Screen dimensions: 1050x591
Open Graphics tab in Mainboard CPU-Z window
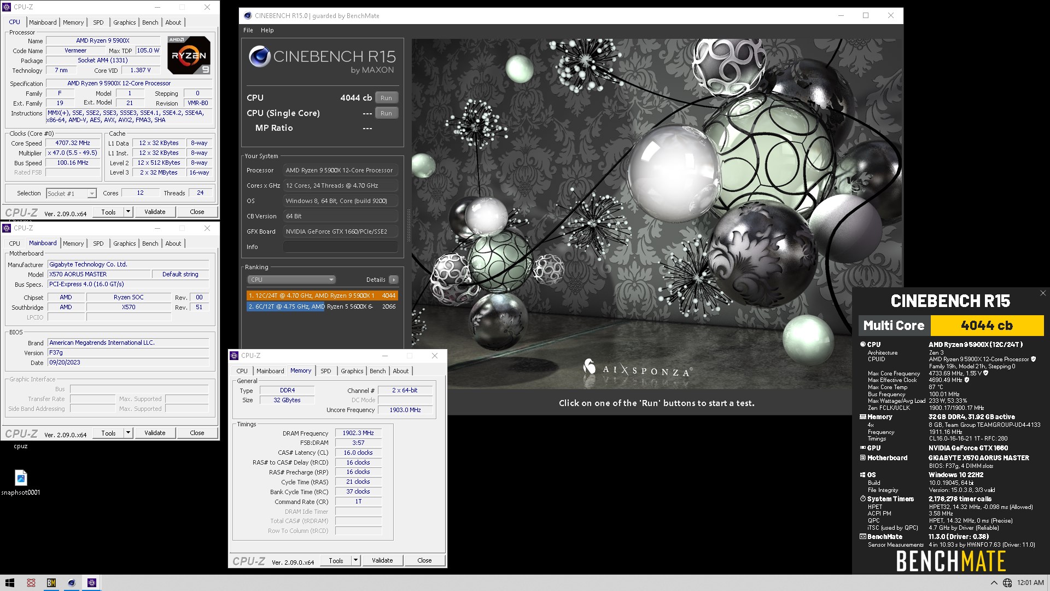tap(125, 244)
